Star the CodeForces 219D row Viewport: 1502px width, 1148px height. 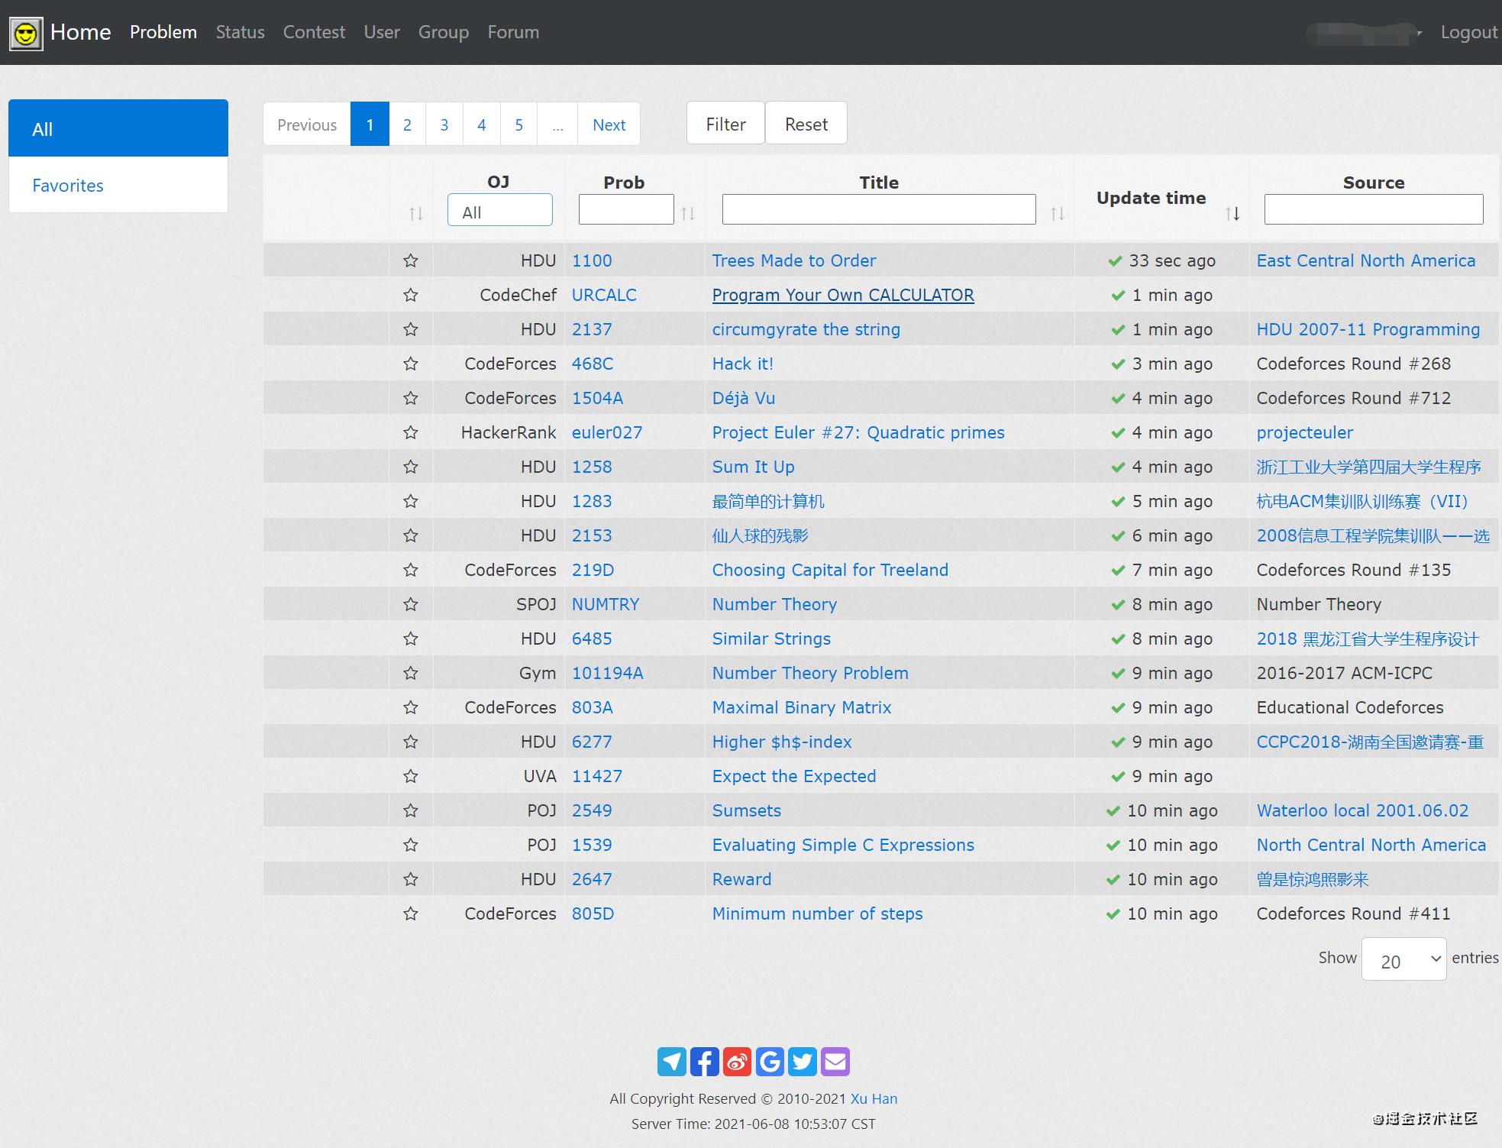click(411, 570)
